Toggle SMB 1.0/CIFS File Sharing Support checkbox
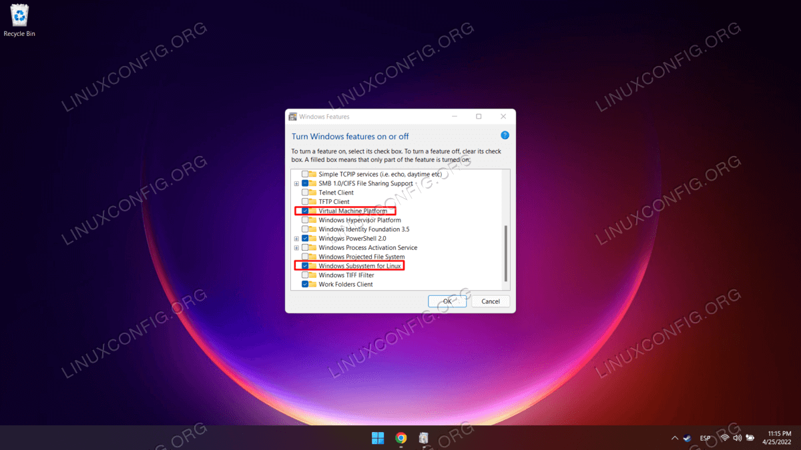This screenshot has height=450, width=801. coord(305,183)
